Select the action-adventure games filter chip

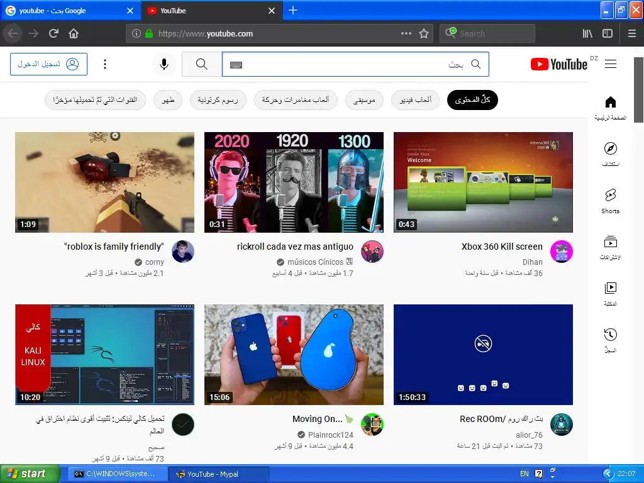coord(296,100)
